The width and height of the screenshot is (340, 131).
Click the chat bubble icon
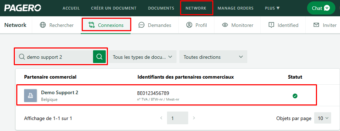click(327, 8)
